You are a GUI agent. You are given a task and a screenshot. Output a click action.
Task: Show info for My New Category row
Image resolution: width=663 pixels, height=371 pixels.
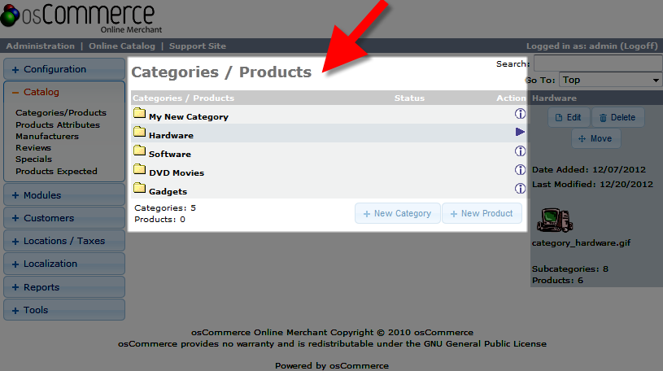[520, 114]
